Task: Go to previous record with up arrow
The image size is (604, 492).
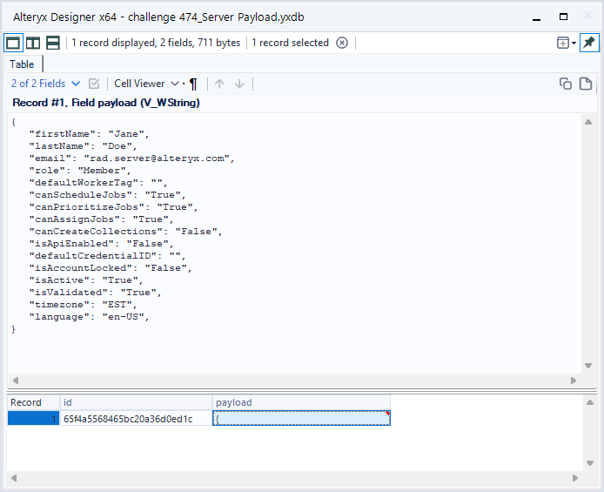Action: (x=219, y=84)
